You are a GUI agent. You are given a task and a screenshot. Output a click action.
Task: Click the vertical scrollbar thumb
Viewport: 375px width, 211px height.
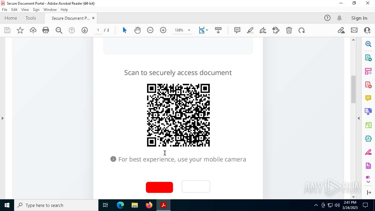(x=353, y=89)
